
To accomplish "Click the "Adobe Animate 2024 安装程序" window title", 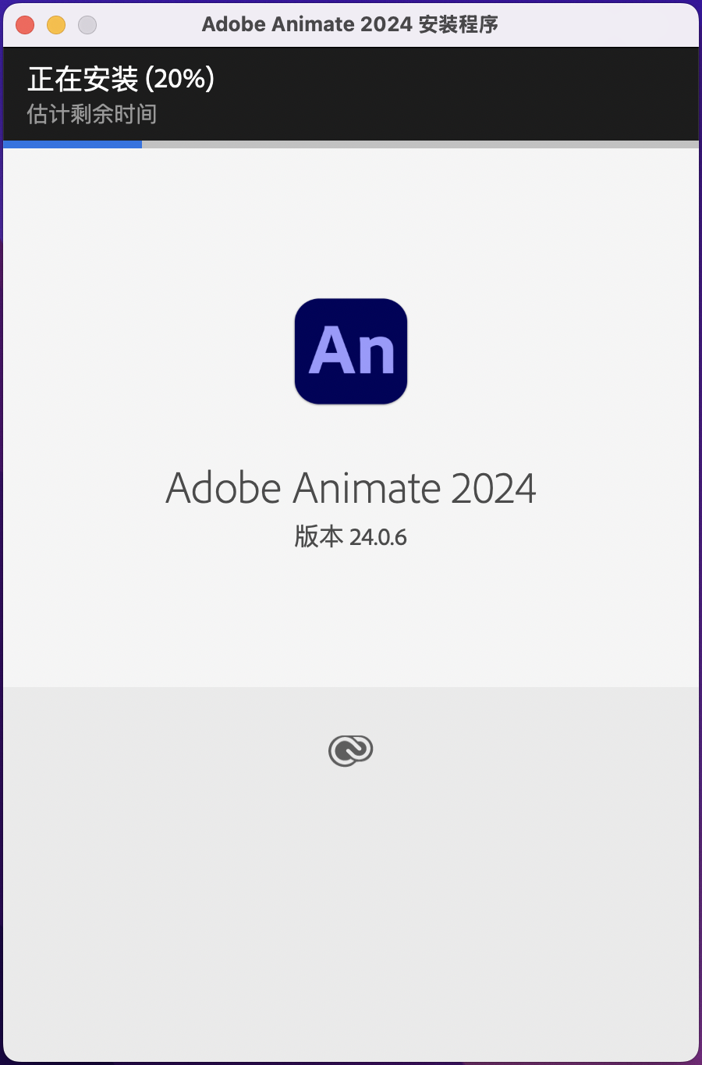I will [x=350, y=24].
